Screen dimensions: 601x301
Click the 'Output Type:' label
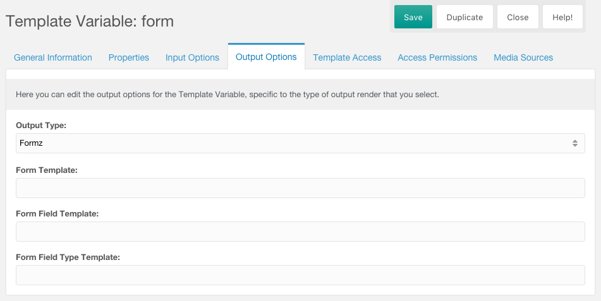(x=41, y=126)
